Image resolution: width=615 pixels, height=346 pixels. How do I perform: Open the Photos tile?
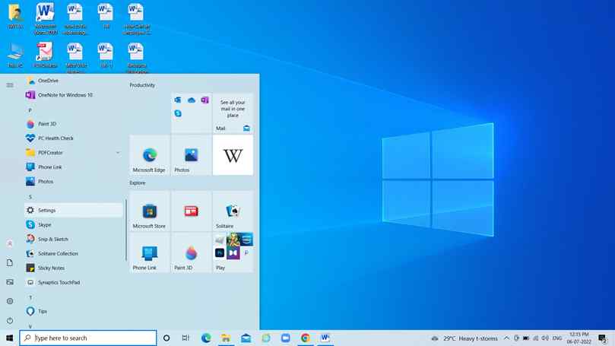coord(191,155)
